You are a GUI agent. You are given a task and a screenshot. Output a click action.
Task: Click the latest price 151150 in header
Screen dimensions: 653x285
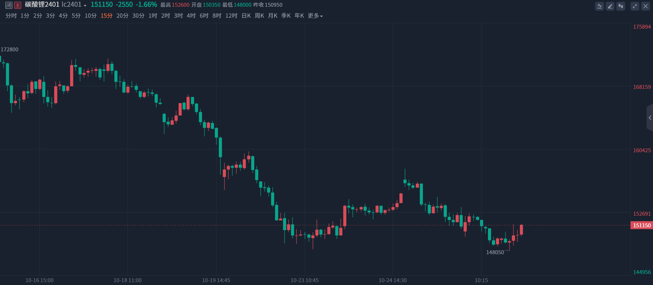102,5
